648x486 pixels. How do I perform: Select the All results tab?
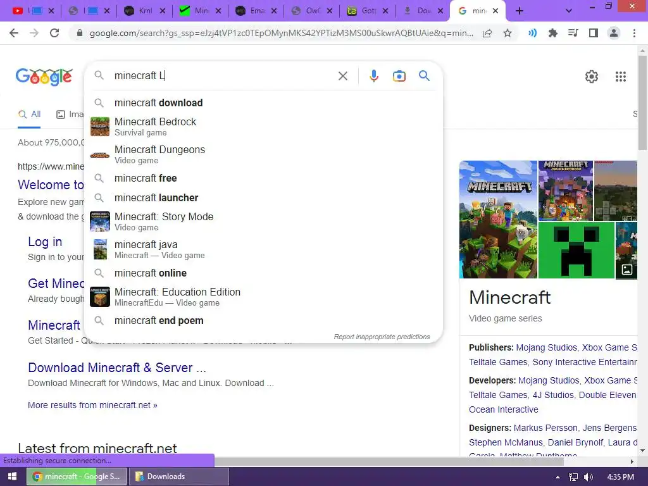tap(29, 115)
